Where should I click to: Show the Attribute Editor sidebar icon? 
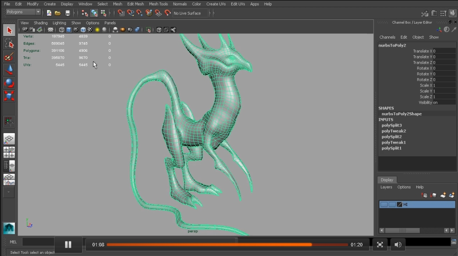pyautogui.click(x=434, y=13)
